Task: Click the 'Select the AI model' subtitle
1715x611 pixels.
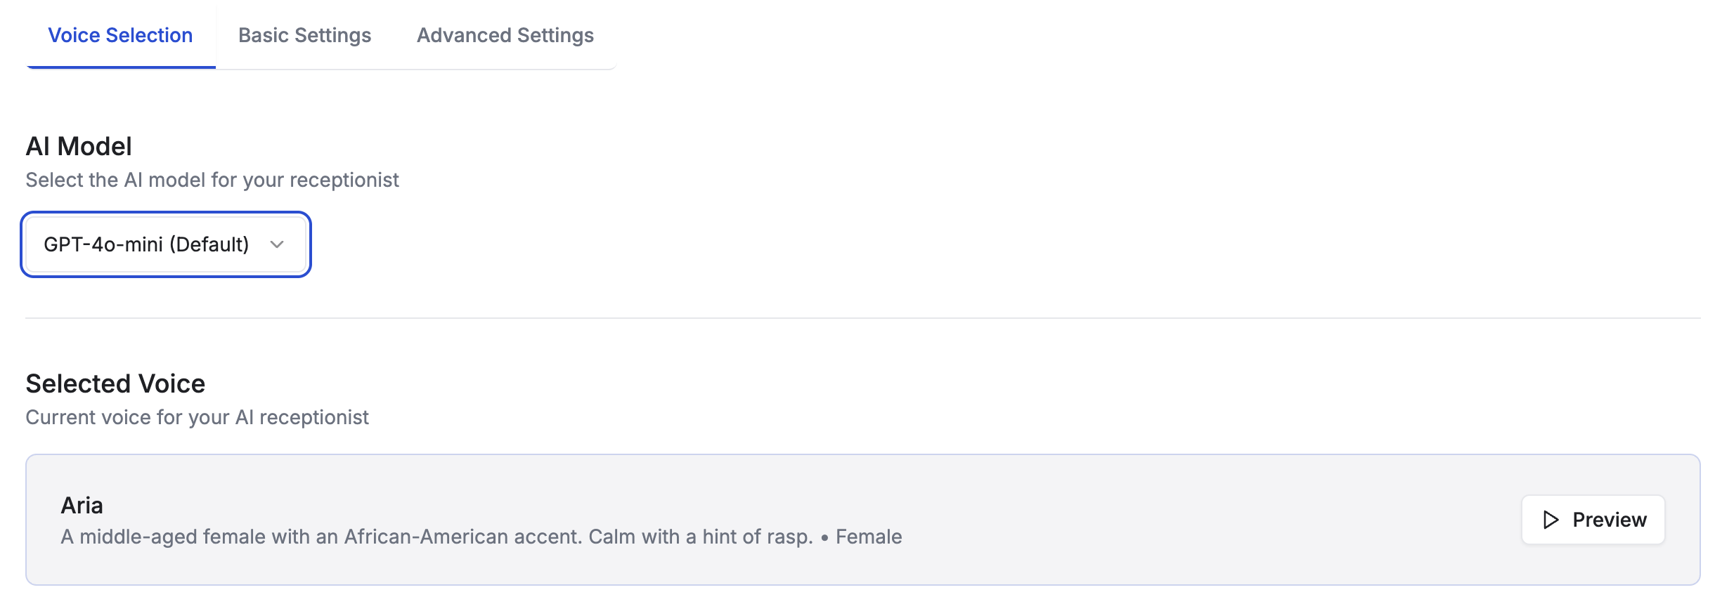Action: [212, 180]
